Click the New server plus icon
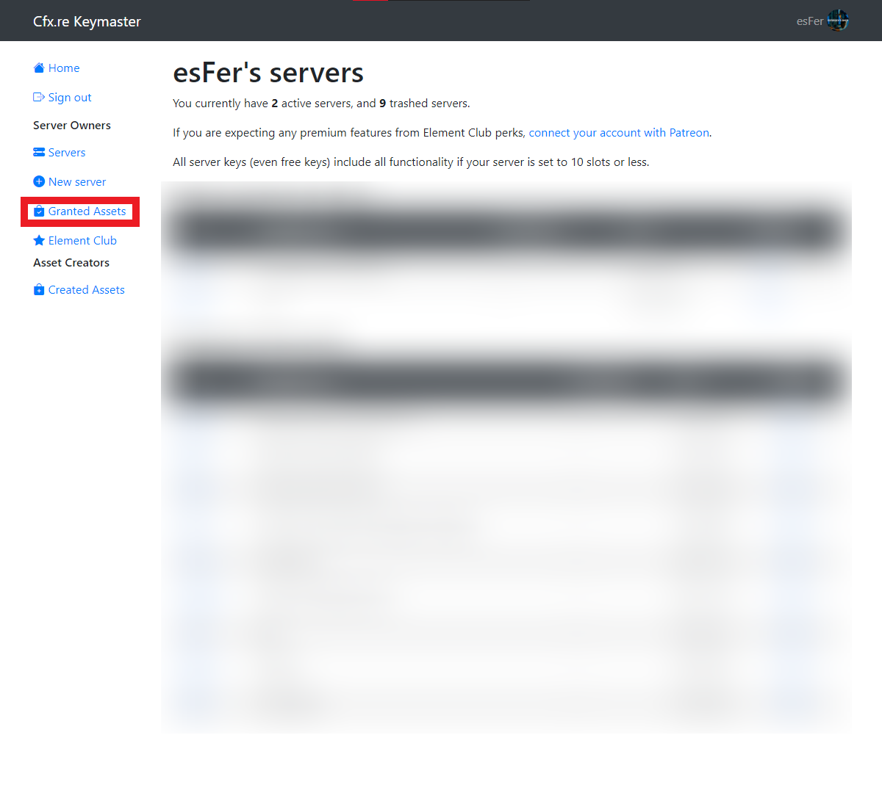This screenshot has width=882, height=793. 39,182
